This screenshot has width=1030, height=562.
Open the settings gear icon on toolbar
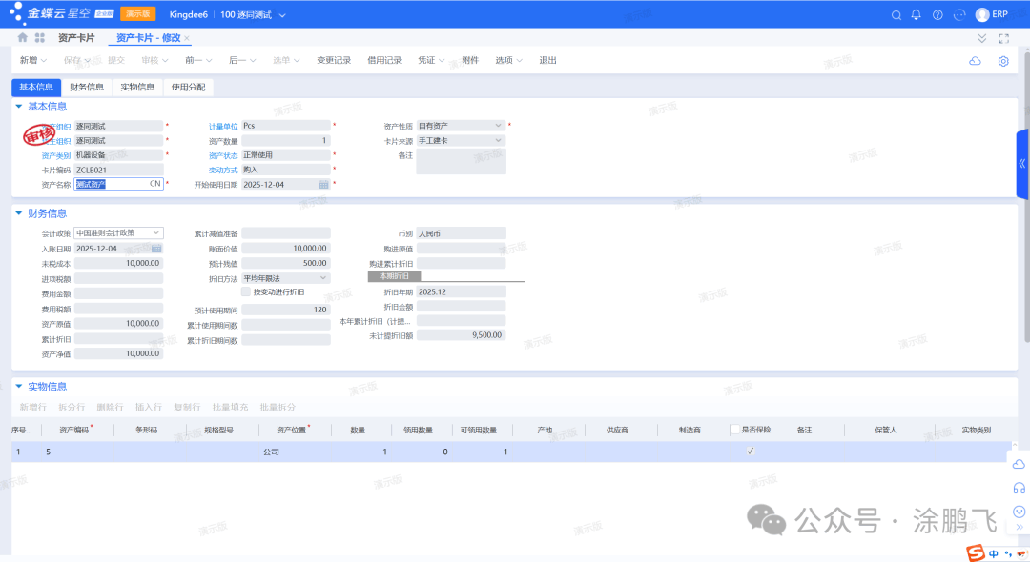pyautogui.click(x=1003, y=61)
